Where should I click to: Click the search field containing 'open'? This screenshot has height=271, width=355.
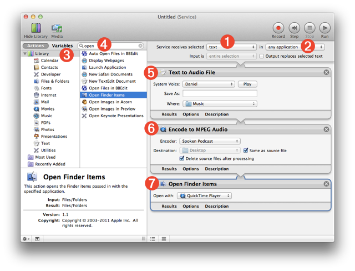pyautogui.click(x=110, y=46)
